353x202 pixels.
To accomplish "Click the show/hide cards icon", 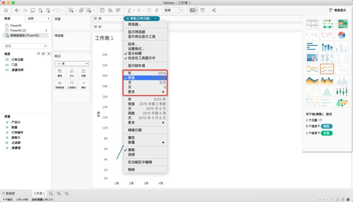I will (x=193, y=10).
